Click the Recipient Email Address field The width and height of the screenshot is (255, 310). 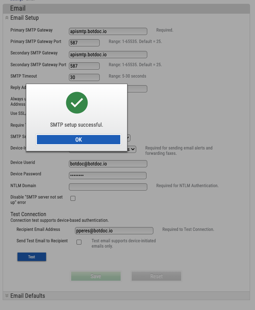(114, 231)
